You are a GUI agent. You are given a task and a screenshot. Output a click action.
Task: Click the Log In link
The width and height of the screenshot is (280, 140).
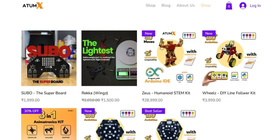point(255,5)
